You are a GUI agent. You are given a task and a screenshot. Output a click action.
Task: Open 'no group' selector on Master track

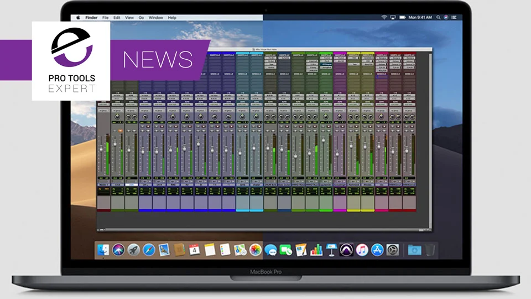pyautogui.click(x=103, y=111)
